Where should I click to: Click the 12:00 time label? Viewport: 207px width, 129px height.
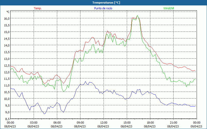[104, 123]
